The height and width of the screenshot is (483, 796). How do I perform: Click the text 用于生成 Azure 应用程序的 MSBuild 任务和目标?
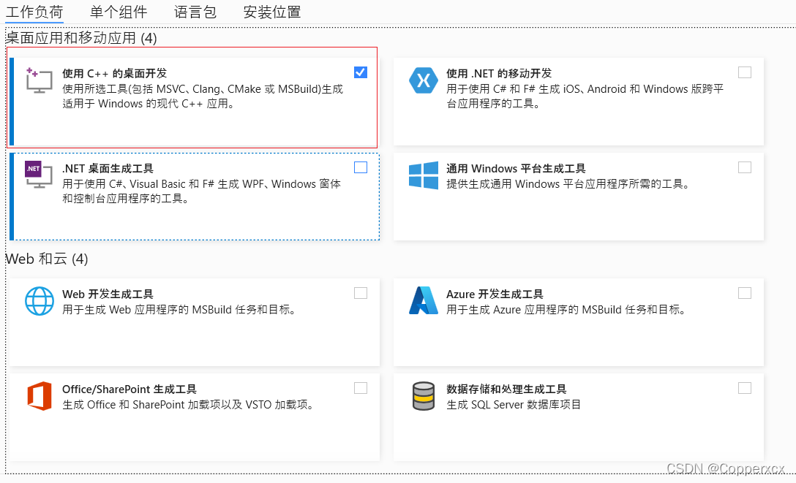pos(566,310)
